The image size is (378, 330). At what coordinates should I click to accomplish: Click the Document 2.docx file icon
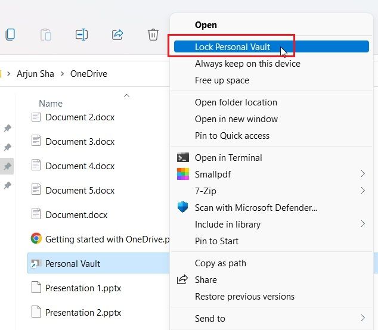[36, 117]
